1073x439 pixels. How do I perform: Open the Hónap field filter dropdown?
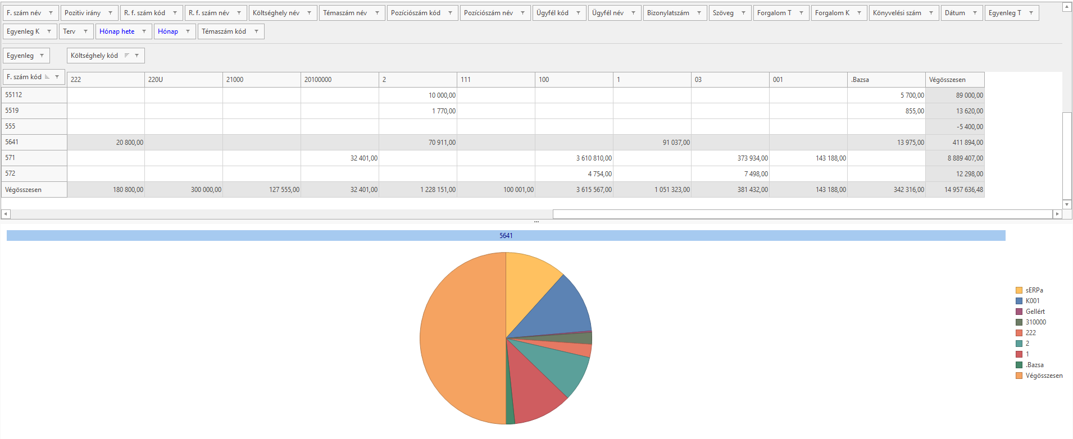pos(188,31)
